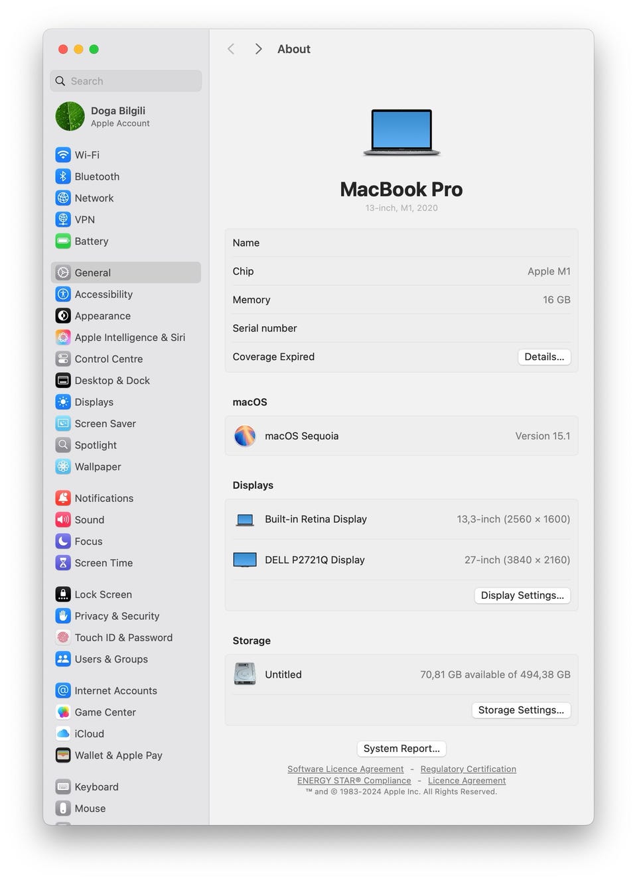Image resolution: width=637 pixels, height=882 pixels.
Task: Open Internet Accounts @ icon
Action: click(x=63, y=690)
